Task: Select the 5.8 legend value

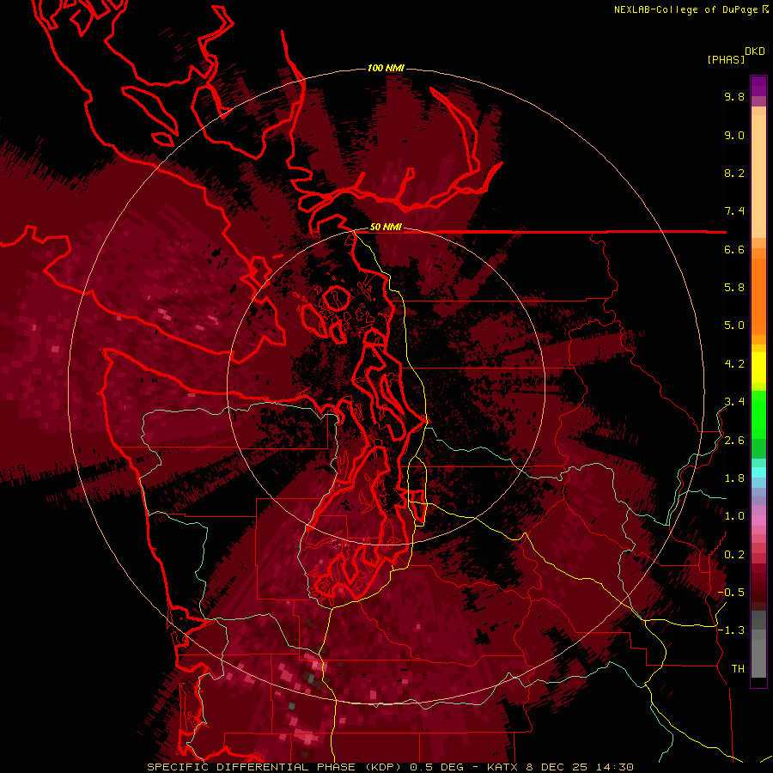Action: coord(734,288)
